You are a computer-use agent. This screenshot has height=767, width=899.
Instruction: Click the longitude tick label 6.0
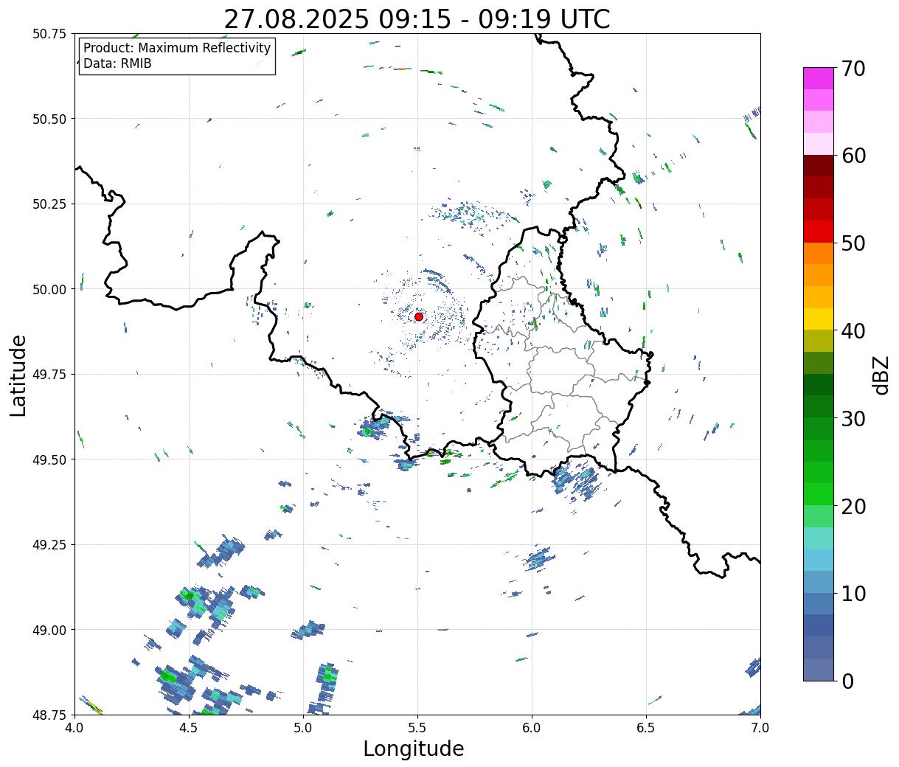click(532, 729)
